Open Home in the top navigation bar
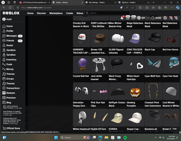Screen dimensions: 181x141 [x=30, y=13]
